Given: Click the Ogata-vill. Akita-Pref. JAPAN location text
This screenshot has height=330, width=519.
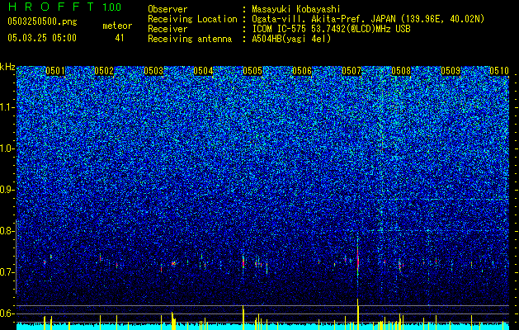Looking at the screenshot, I should 368,19.
